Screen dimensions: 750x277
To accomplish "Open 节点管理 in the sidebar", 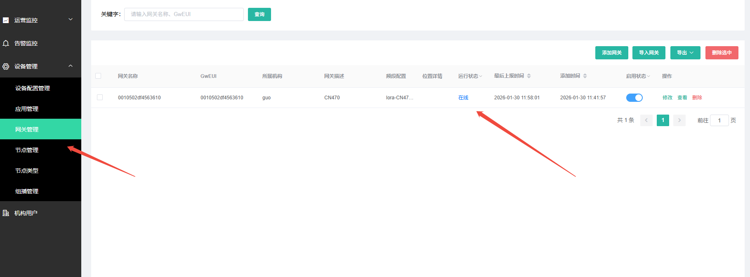I will pyautogui.click(x=27, y=150).
